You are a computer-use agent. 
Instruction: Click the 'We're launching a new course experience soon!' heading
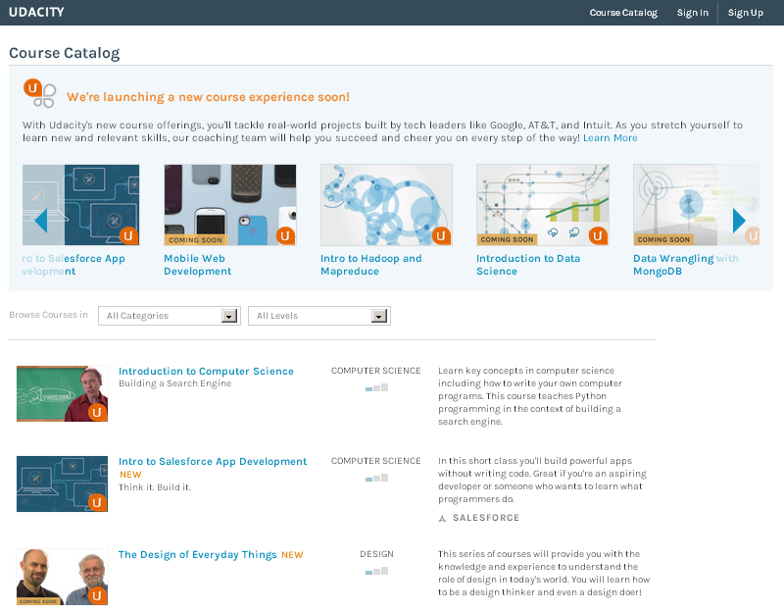coord(209,96)
